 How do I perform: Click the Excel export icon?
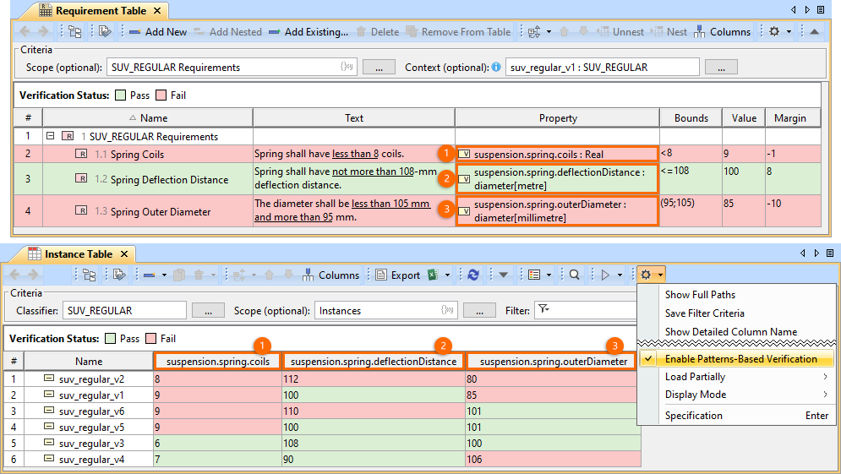pyautogui.click(x=433, y=275)
